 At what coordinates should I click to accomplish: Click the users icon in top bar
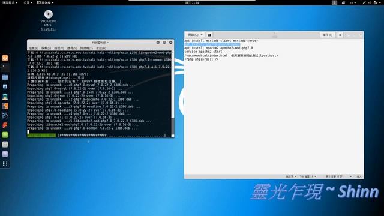[x=343, y=2]
